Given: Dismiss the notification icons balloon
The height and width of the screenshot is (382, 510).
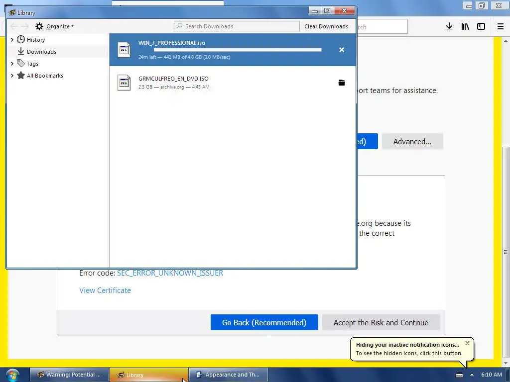Looking at the screenshot, I should (467, 343).
